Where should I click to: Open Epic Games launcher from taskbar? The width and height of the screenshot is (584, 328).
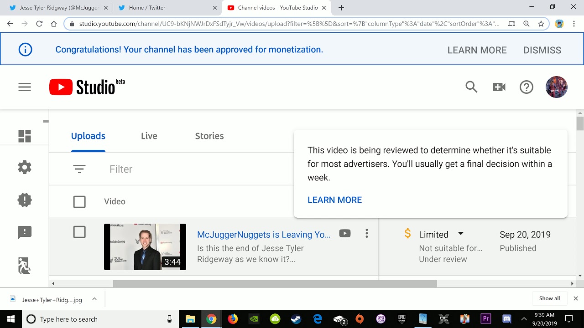point(401,319)
